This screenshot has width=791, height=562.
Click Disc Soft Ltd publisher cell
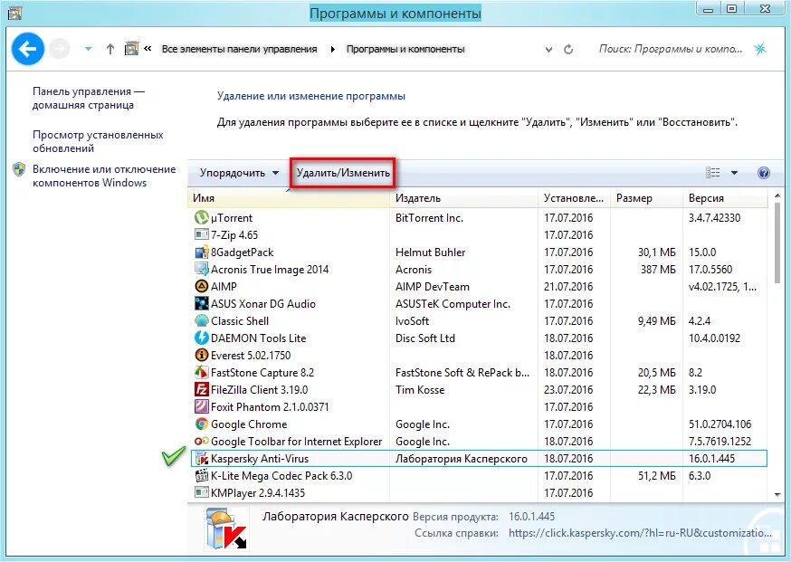pyautogui.click(x=425, y=338)
